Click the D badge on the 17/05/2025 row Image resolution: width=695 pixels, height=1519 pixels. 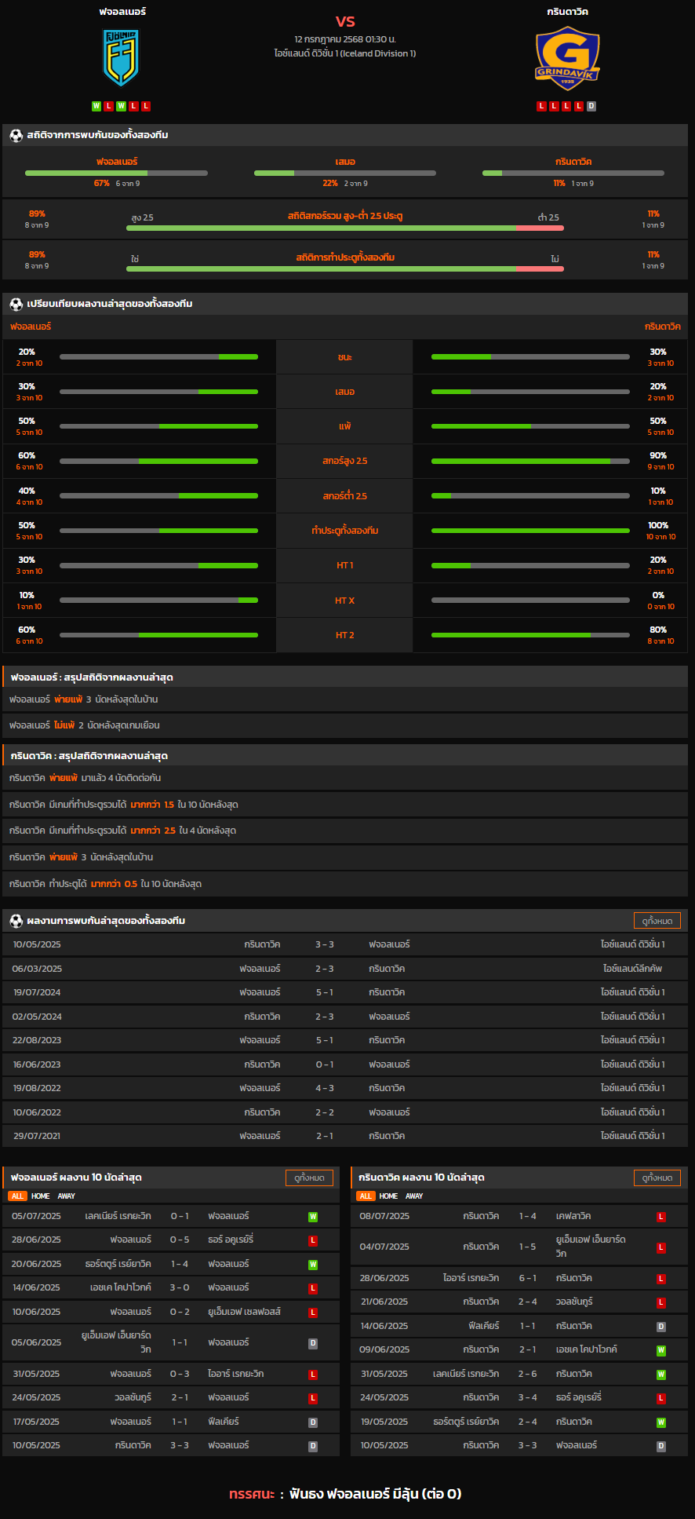point(313,1422)
